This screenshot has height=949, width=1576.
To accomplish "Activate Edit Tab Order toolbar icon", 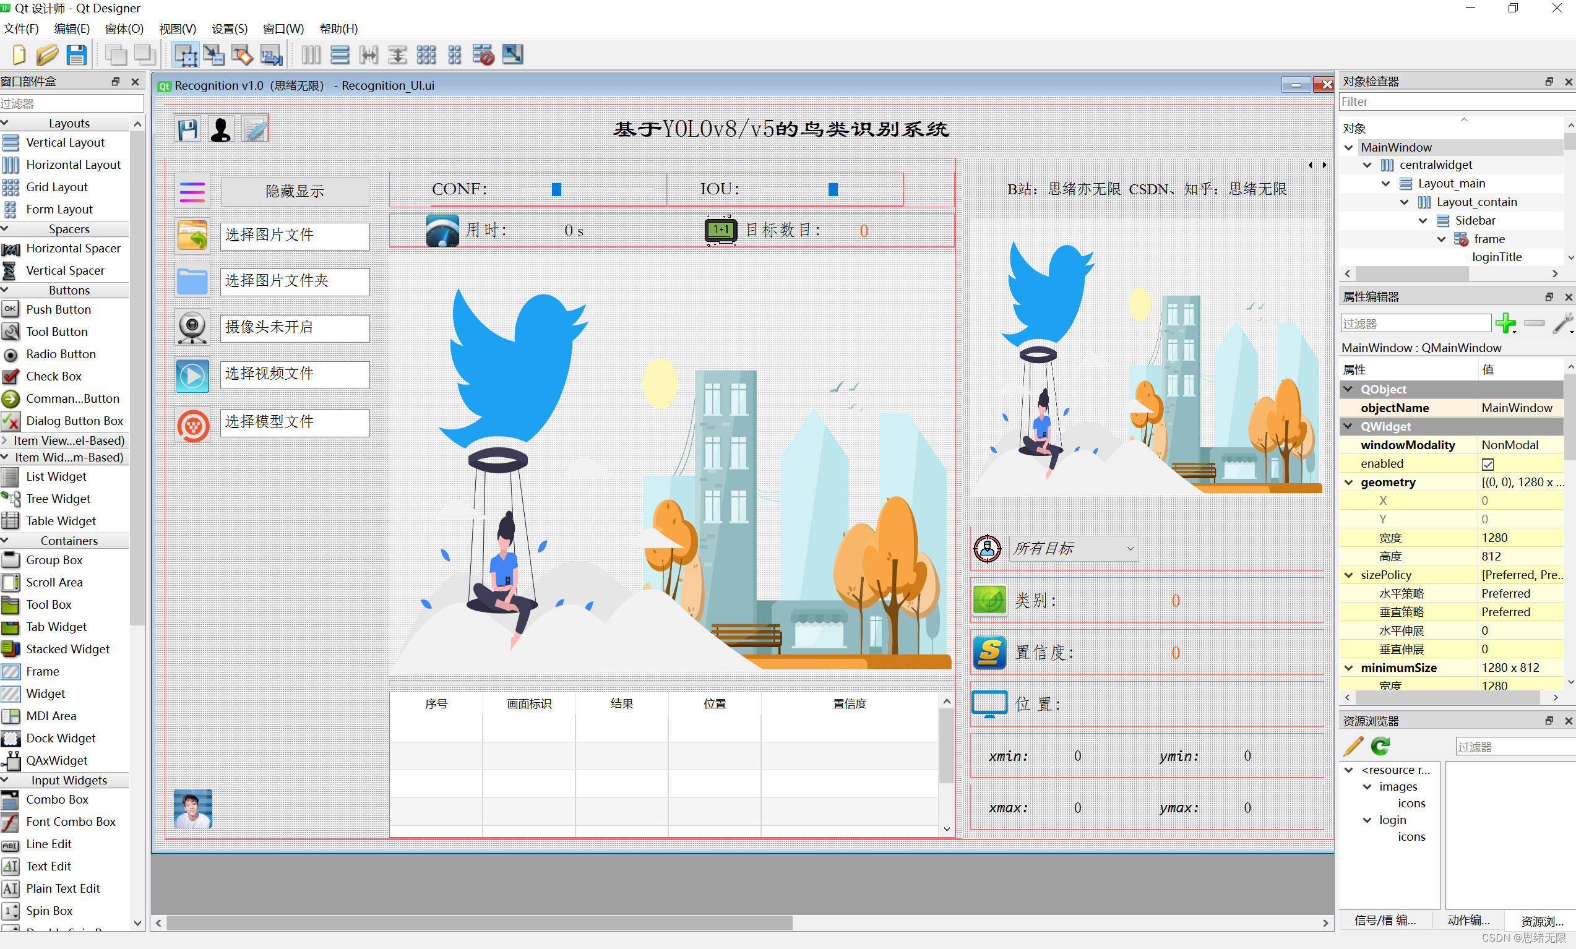I will pyautogui.click(x=271, y=55).
